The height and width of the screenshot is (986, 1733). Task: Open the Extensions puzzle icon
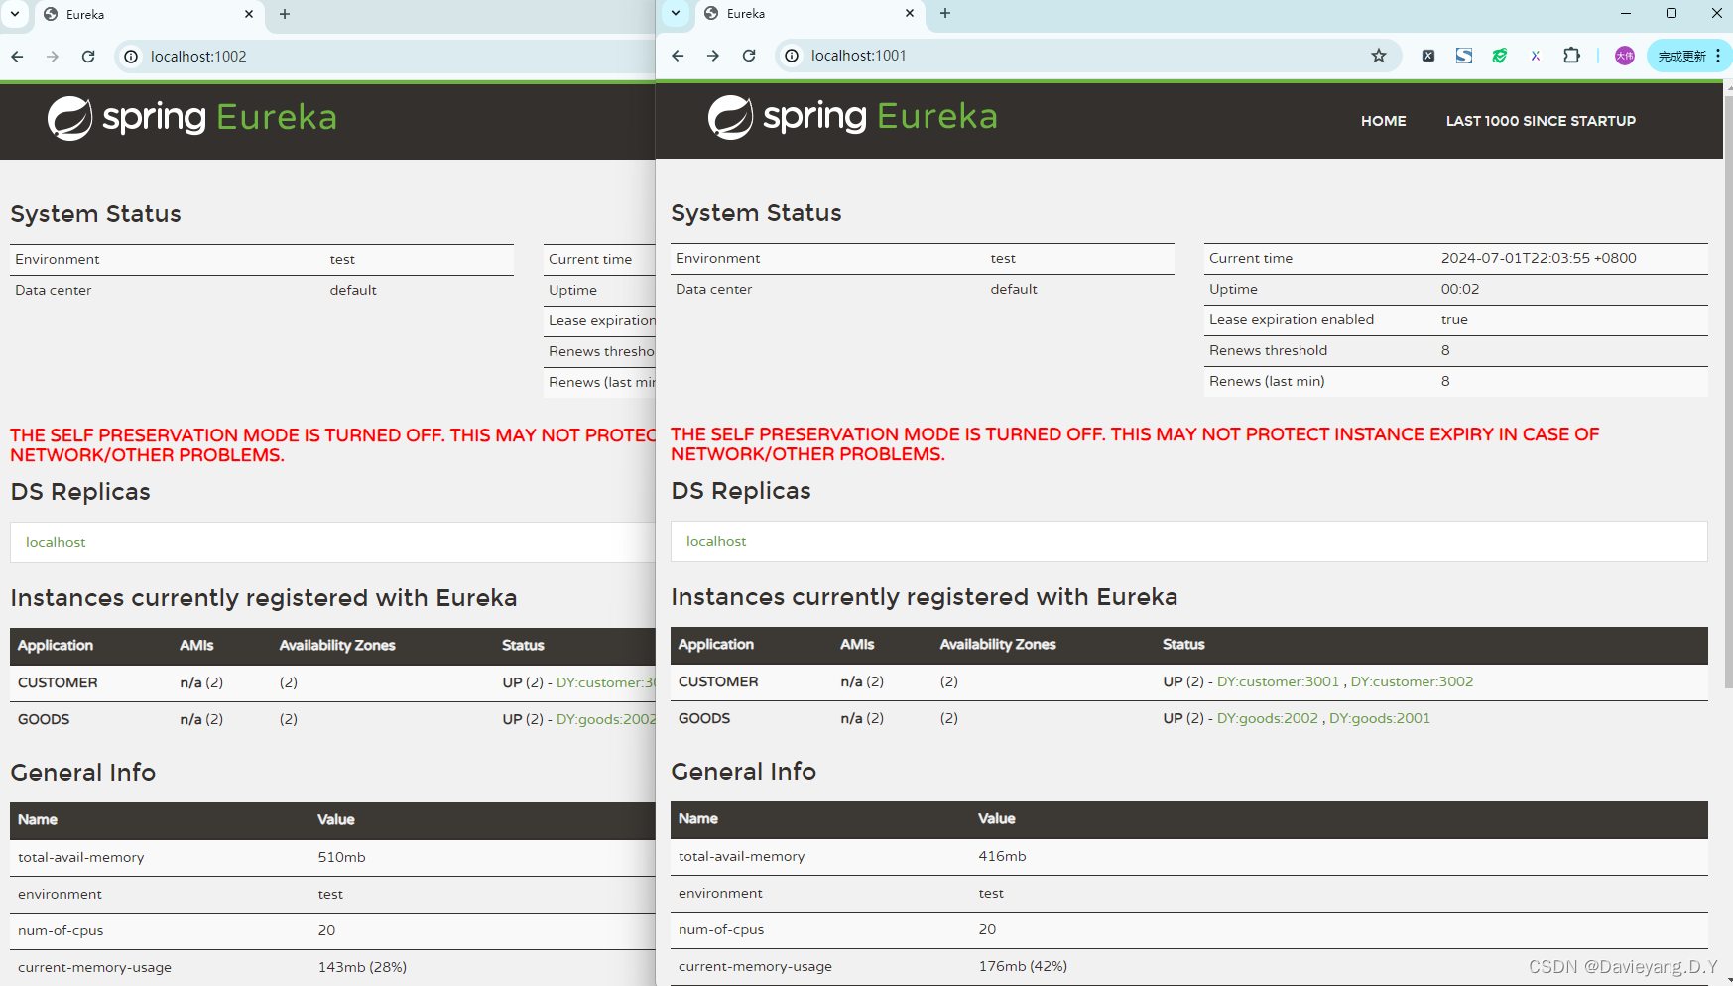tap(1571, 56)
